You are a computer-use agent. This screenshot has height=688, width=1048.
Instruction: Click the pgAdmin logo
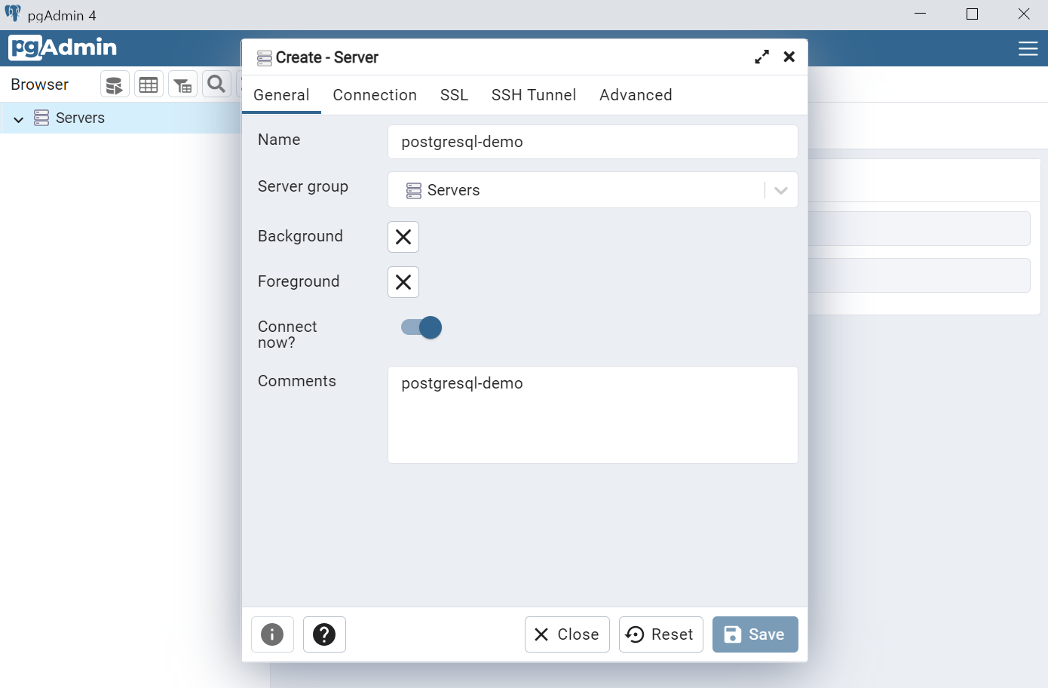click(x=63, y=48)
